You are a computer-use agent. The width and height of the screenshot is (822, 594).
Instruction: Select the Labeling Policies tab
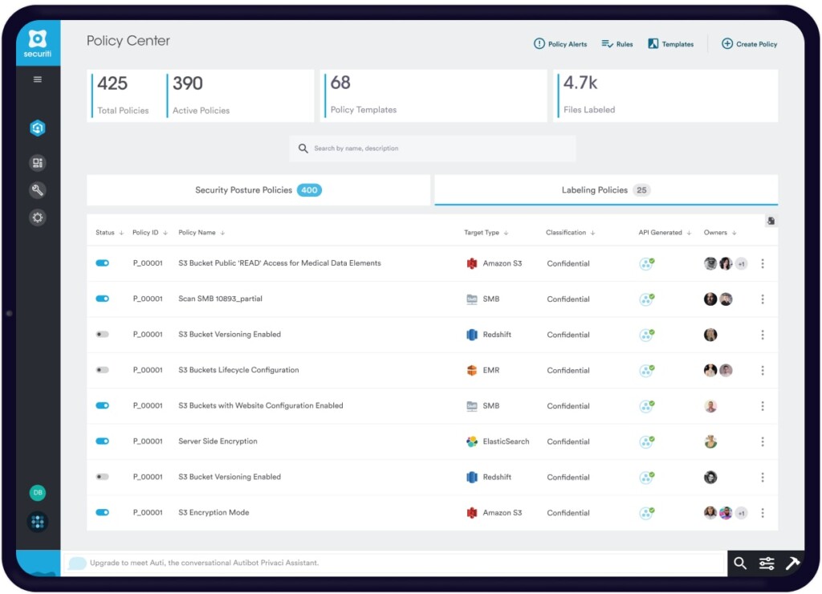(606, 189)
